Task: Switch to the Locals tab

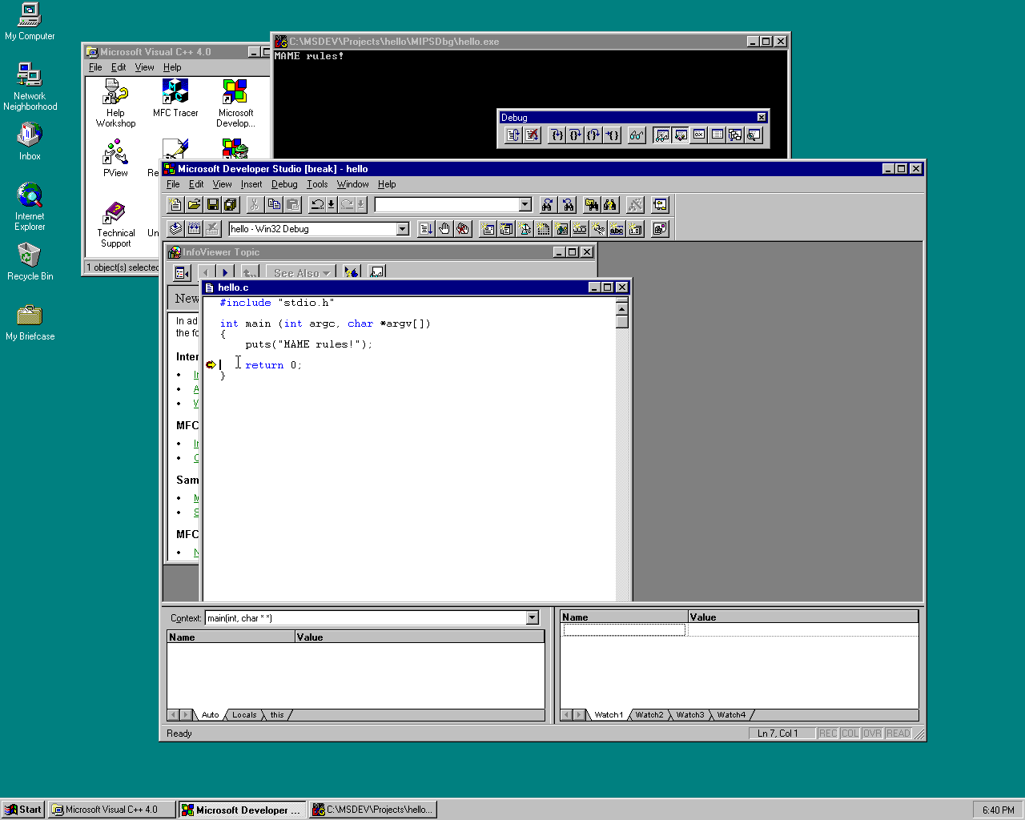Action: pyautogui.click(x=244, y=715)
